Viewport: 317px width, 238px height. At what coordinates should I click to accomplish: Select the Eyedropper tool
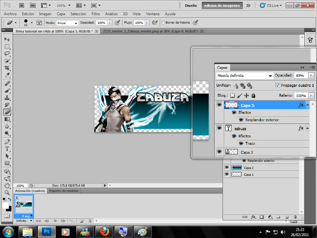(7, 75)
